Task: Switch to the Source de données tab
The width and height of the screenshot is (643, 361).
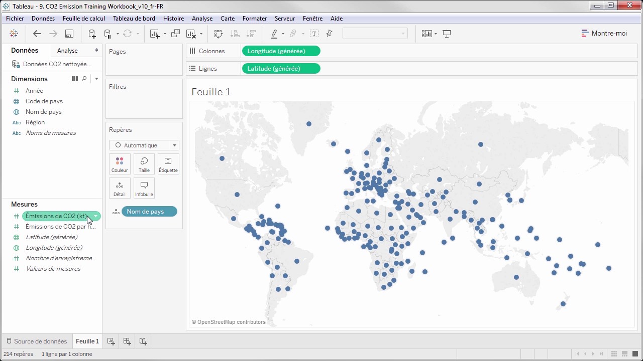Action: 37,341
